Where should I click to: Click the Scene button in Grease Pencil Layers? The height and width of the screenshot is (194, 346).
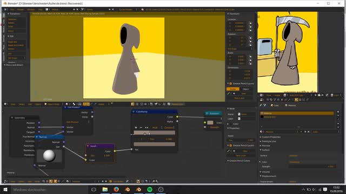point(233,89)
